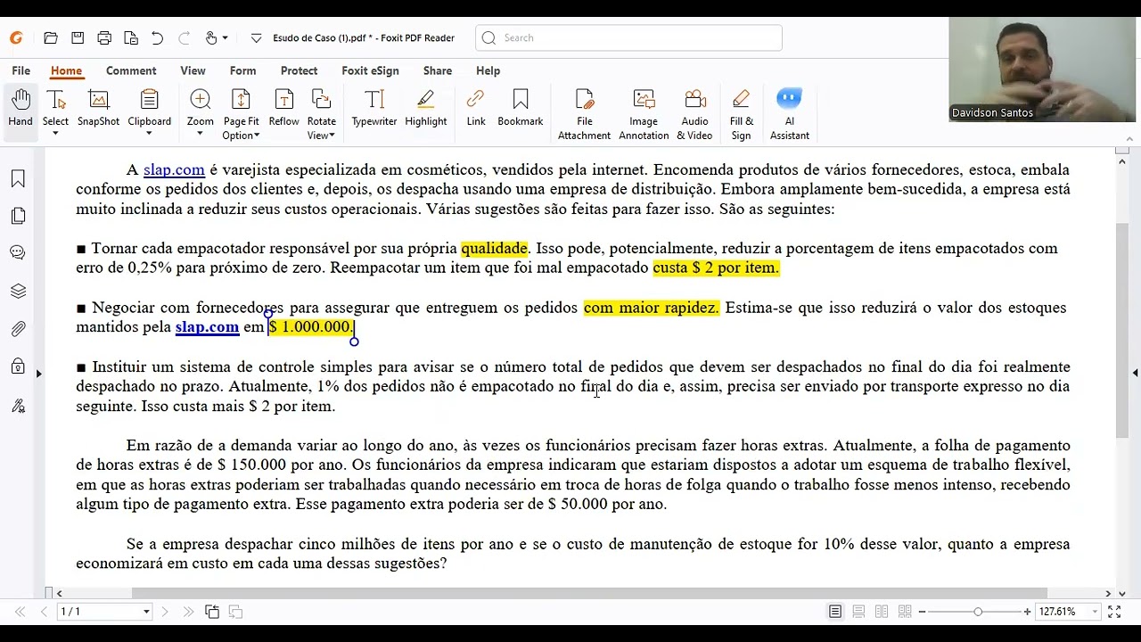1141x642 pixels.
Task: Open the Security lock side panel
Action: 18,366
